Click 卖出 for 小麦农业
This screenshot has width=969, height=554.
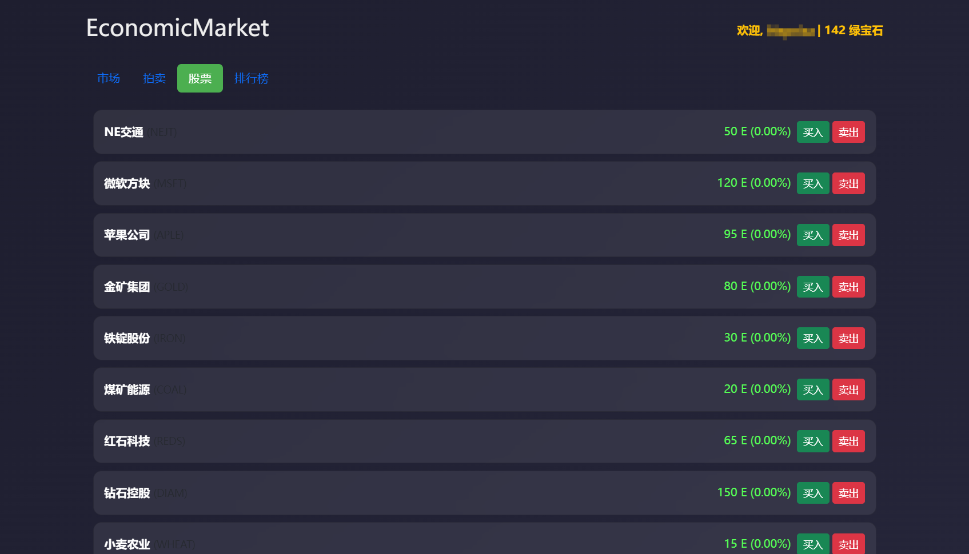point(848,544)
